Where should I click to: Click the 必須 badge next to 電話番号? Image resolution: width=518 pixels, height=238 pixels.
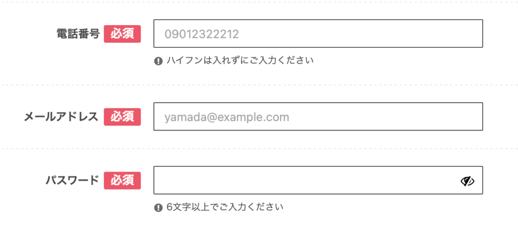[x=122, y=34]
